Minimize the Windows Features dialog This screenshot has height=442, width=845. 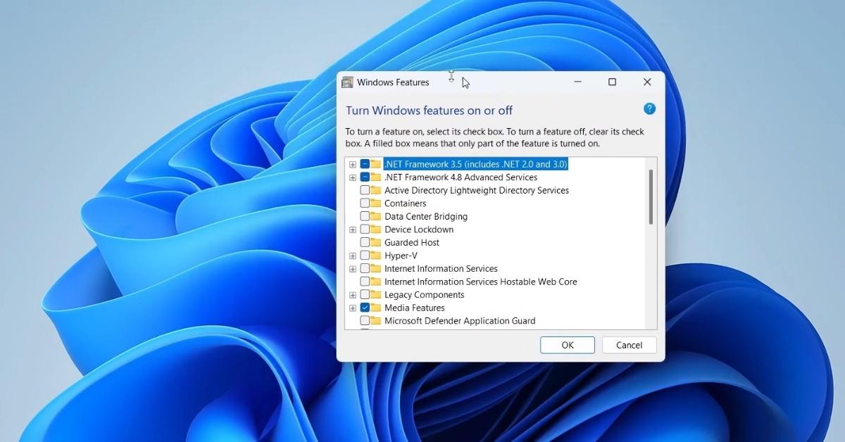coord(577,82)
